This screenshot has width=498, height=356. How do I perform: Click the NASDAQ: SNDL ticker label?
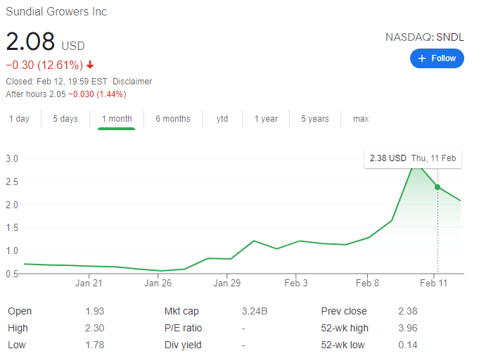pos(425,37)
